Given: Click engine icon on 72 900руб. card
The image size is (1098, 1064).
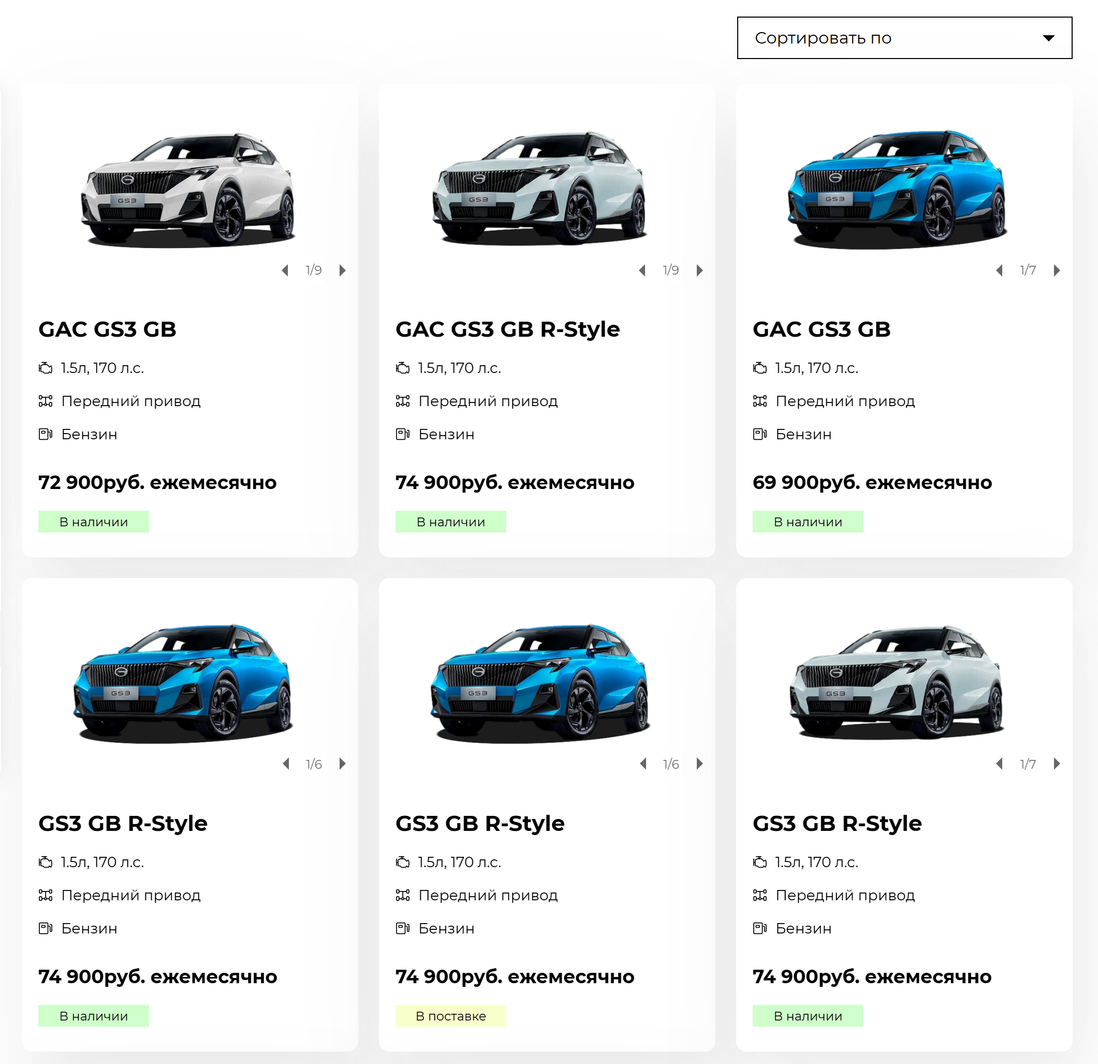Looking at the screenshot, I should tap(46, 368).
